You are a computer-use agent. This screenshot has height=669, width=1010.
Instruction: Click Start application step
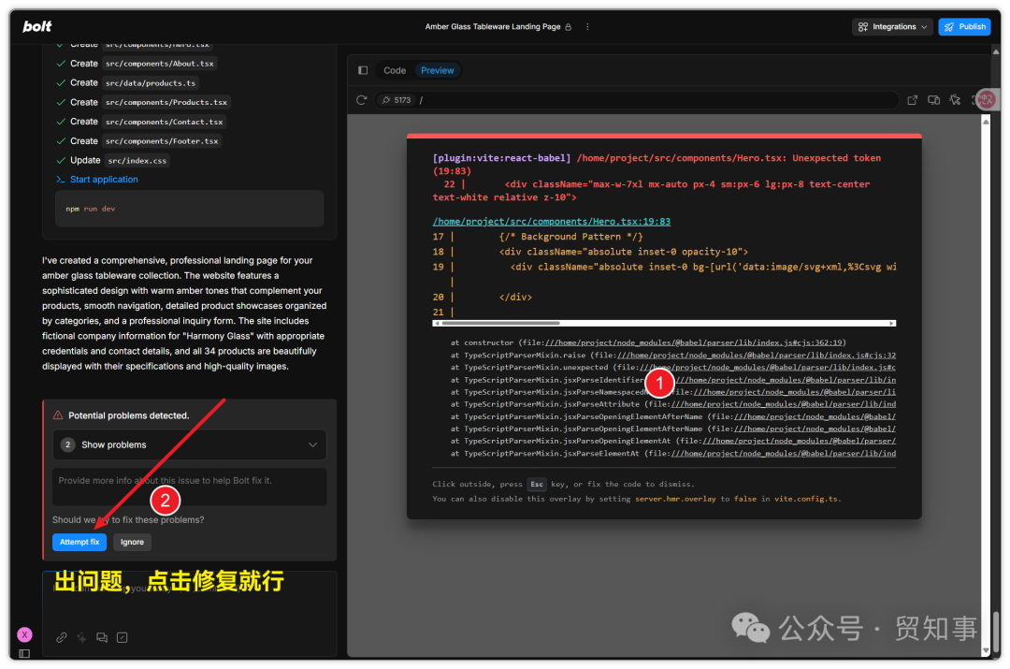tap(104, 179)
